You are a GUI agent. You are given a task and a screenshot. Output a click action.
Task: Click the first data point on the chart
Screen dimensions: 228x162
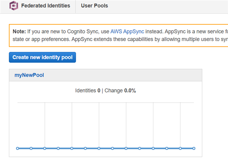17,148
